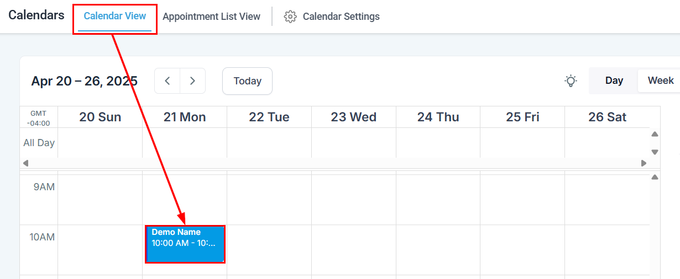Screen dimensions: 680x279
Task: Click the all-day scroll down arrow
Action: pos(655,152)
